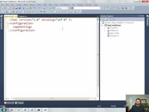
Task: Open the Build menu
Action: point(26,5)
